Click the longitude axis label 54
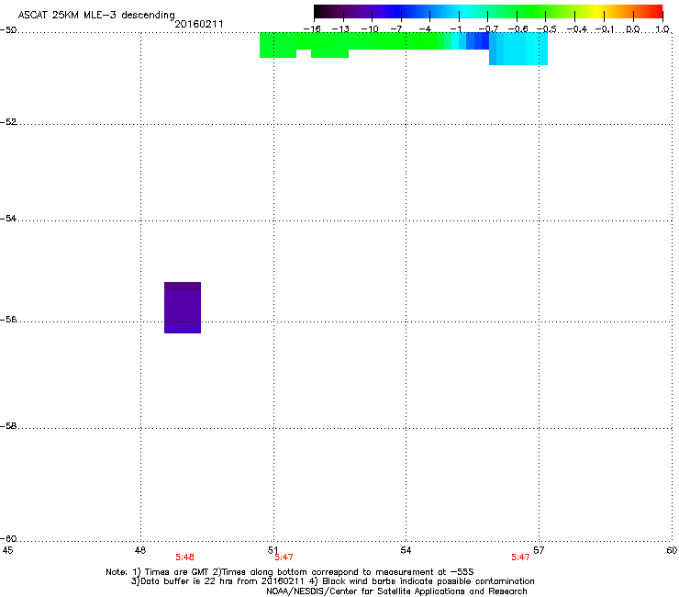 406,550
